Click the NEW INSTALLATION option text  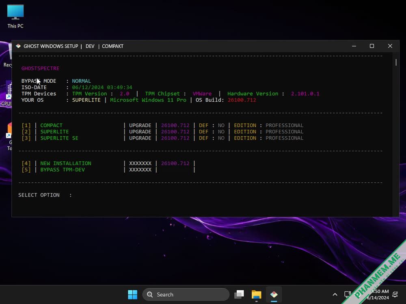[x=65, y=163]
